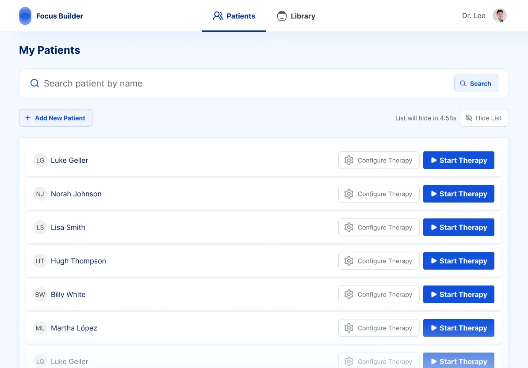Click the magnifier icon on the Search button

pos(463,83)
